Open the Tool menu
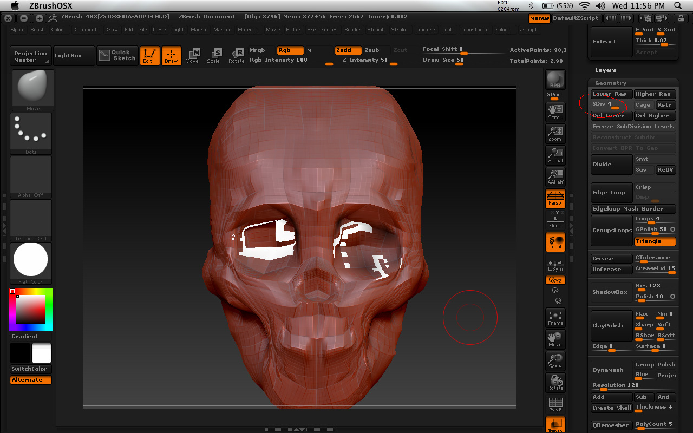The image size is (693, 433). 446,30
